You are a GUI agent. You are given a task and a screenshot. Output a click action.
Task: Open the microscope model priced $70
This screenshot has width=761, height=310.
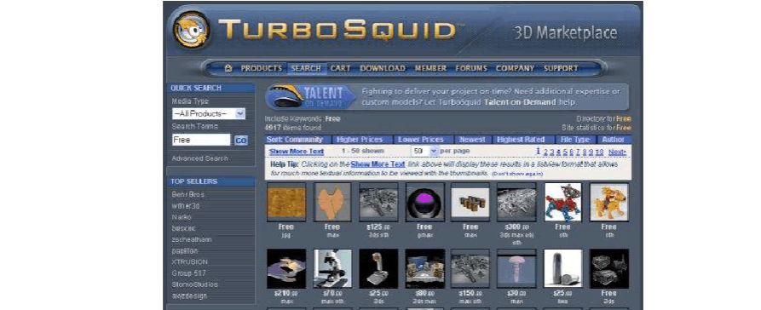[332, 268]
